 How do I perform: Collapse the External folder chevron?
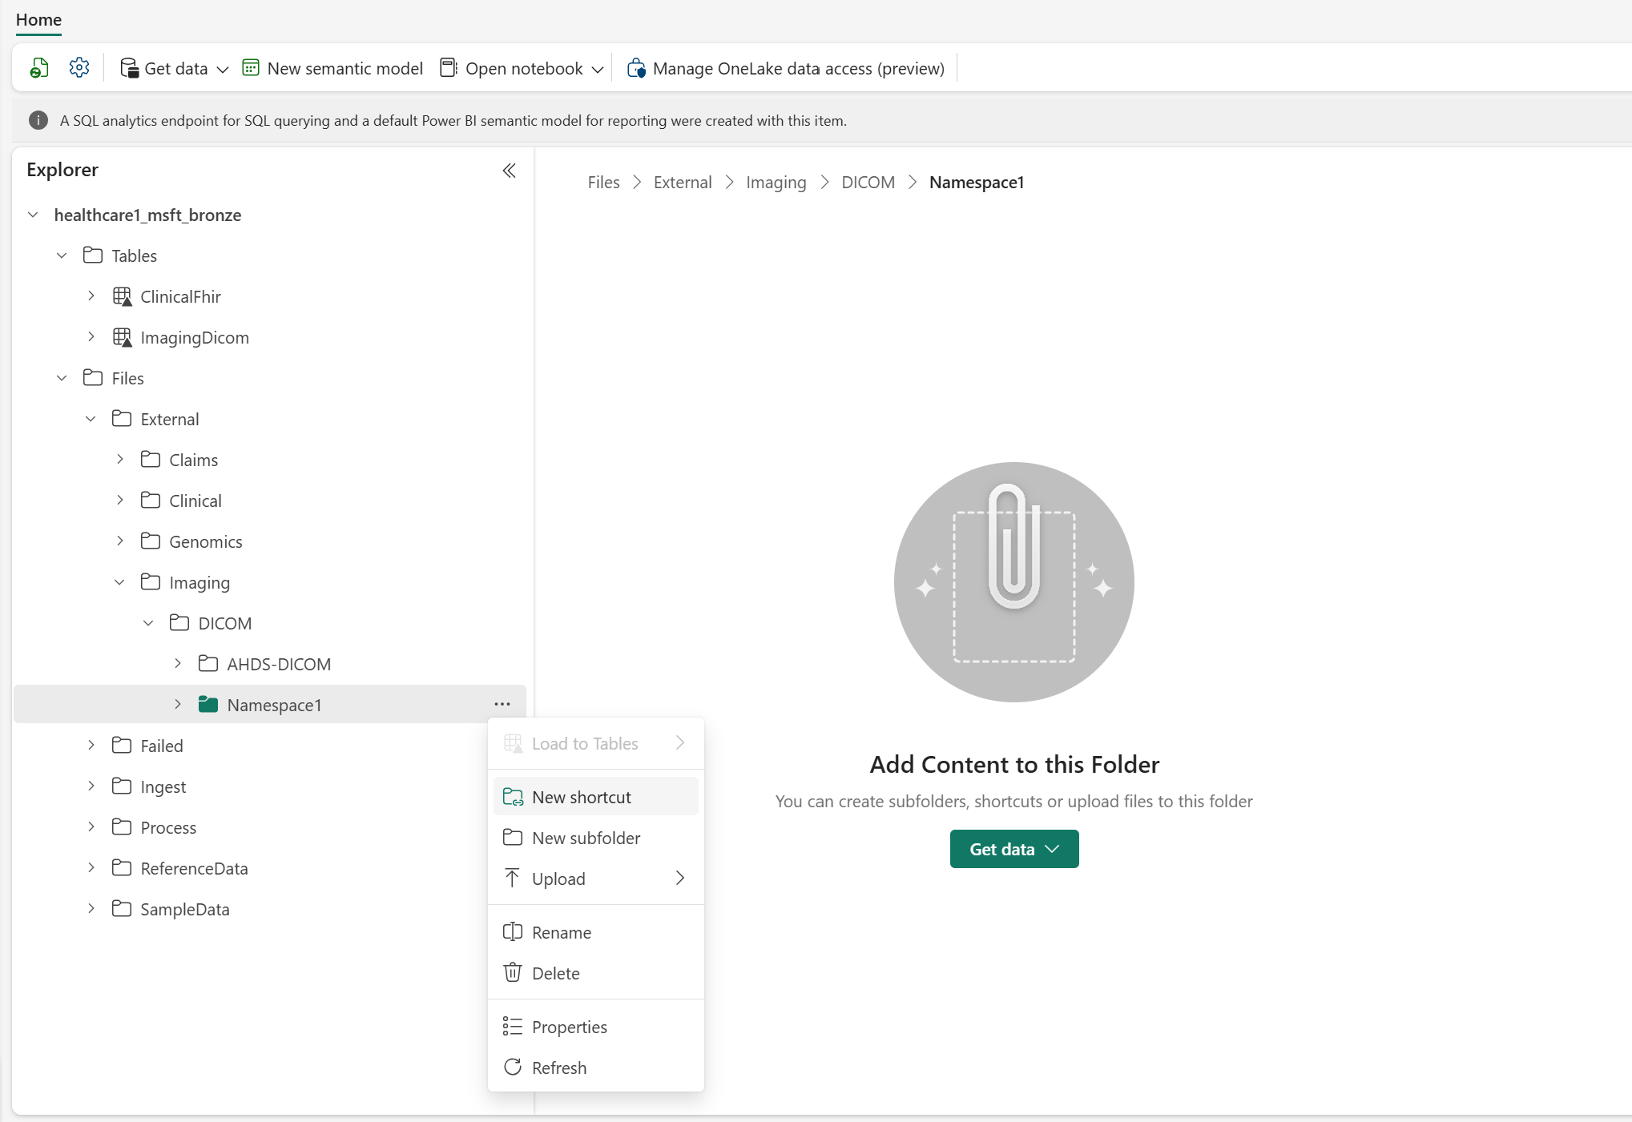point(91,419)
